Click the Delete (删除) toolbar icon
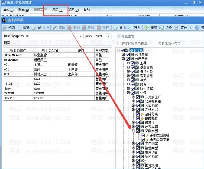The height and width of the screenshot is (169, 204). pos(84,27)
